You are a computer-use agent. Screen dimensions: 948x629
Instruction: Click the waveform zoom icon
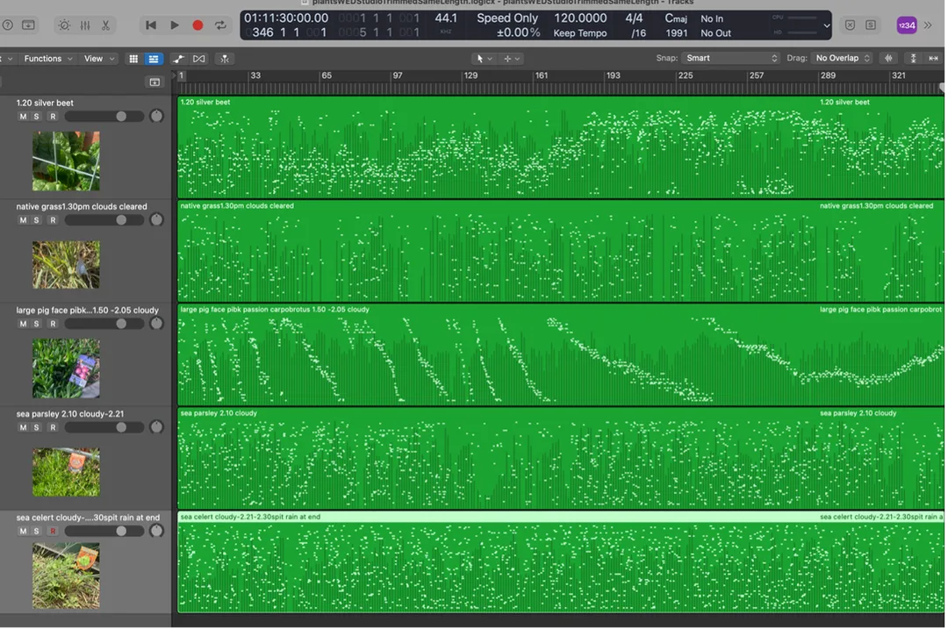click(x=888, y=59)
